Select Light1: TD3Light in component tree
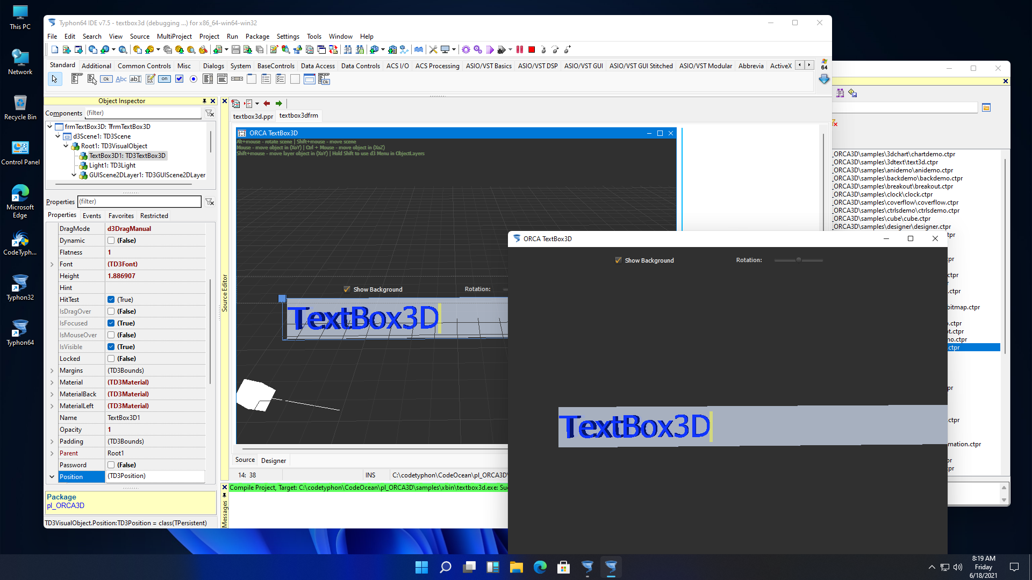This screenshot has height=580, width=1032. [112, 165]
